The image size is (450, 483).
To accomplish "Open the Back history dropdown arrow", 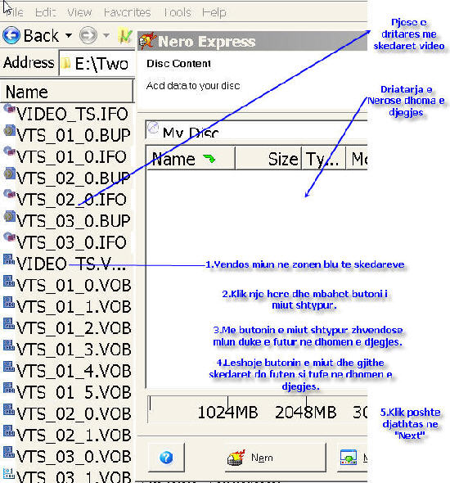I will [69, 35].
